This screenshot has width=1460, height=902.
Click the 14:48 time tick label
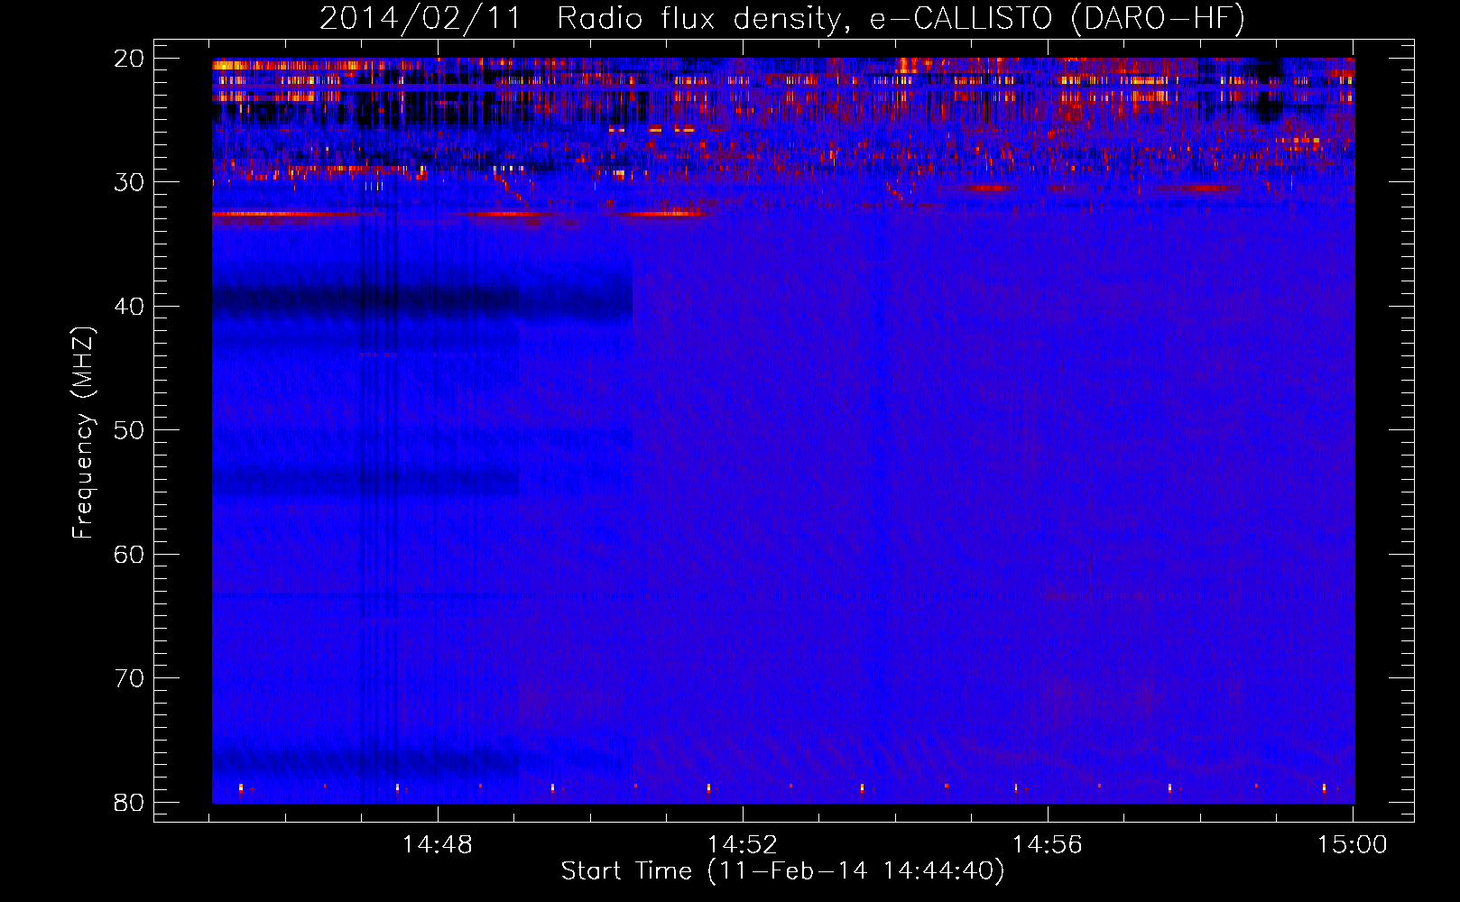pyautogui.click(x=438, y=845)
